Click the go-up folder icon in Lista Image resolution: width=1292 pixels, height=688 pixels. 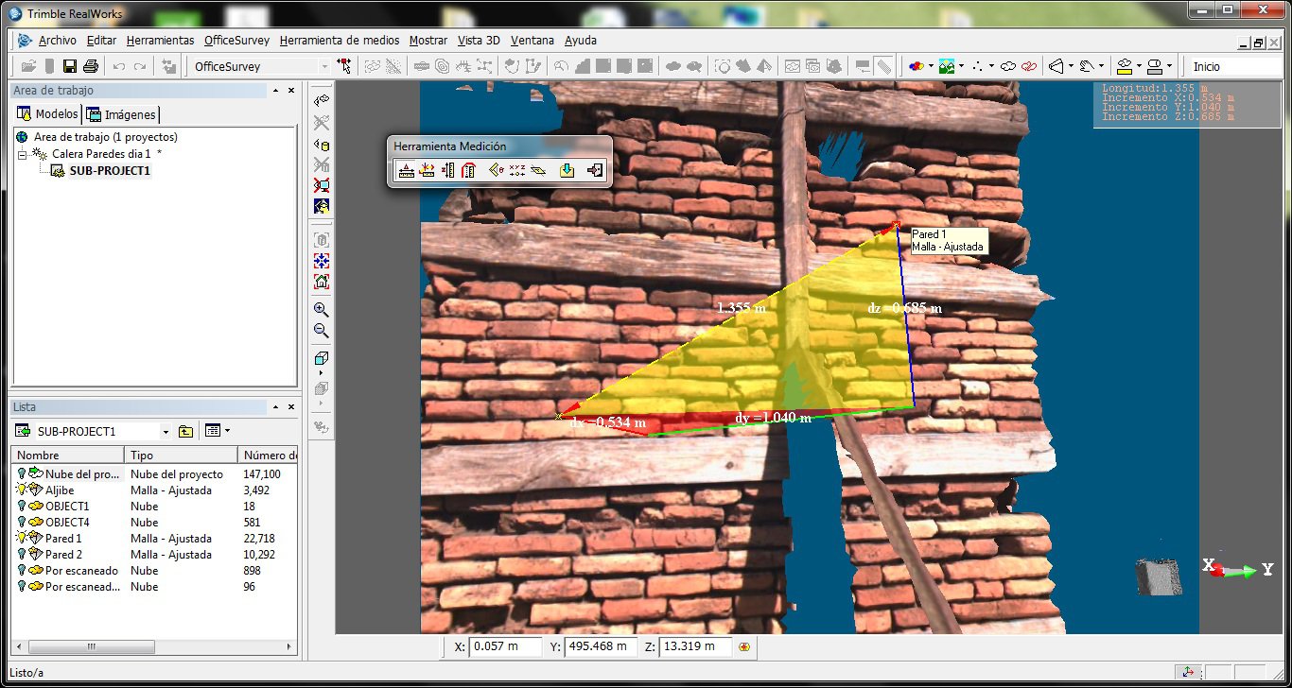185,432
